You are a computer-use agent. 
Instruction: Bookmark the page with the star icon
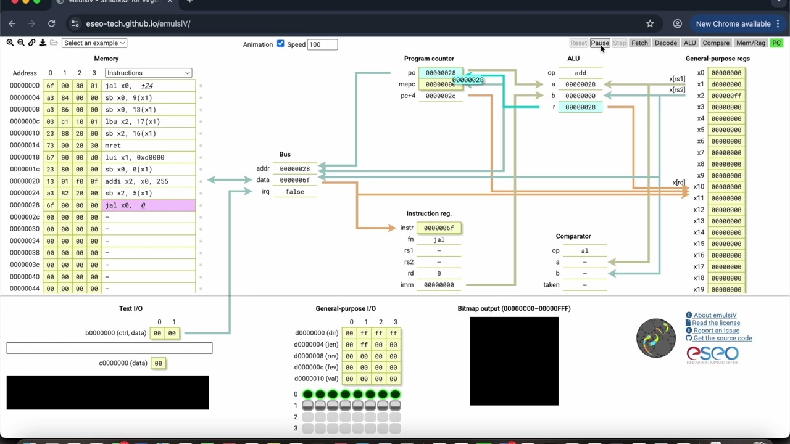[650, 23]
